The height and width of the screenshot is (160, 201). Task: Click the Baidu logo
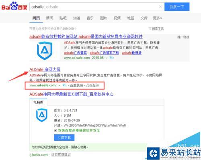pos(14,6)
